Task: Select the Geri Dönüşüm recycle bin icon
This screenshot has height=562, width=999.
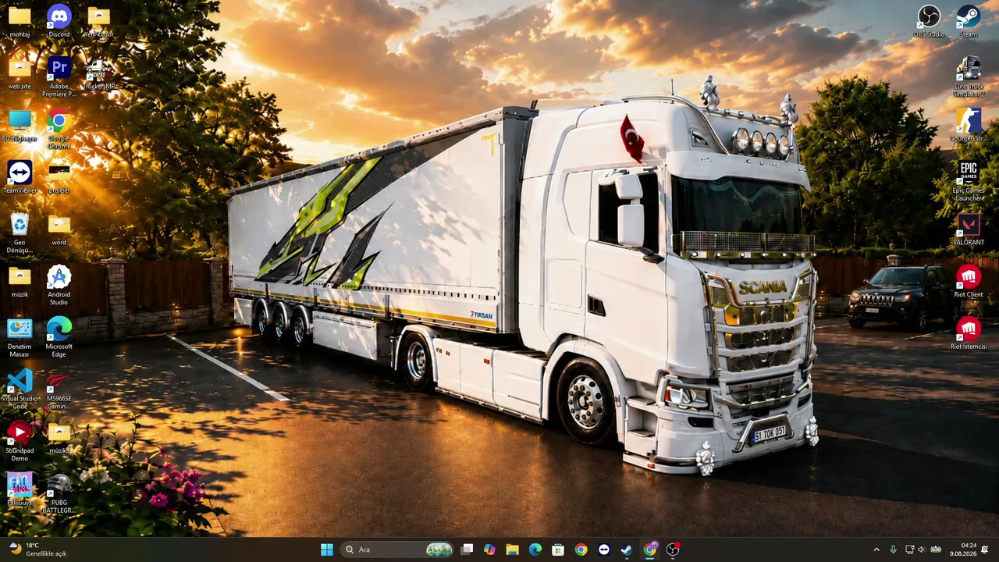Action: click(20, 233)
